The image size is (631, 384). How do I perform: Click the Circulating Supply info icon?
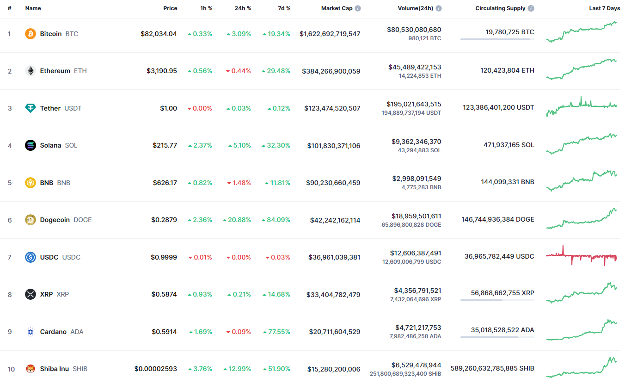click(531, 8)
